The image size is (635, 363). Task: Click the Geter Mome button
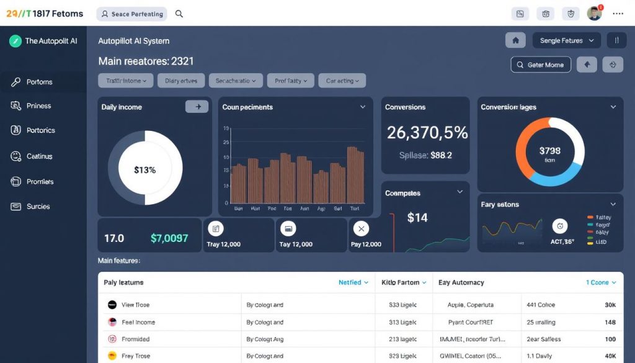coord(540,65)
